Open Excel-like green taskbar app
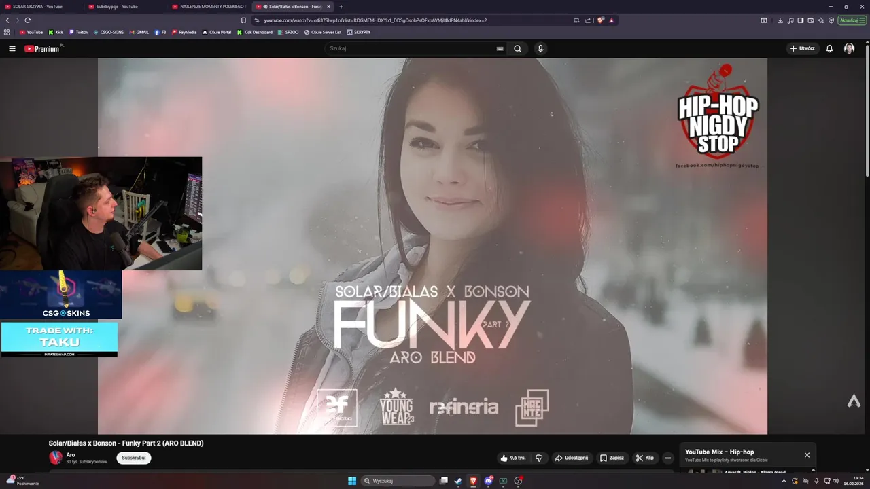The image size is (870, 489). tap(503, 481)
